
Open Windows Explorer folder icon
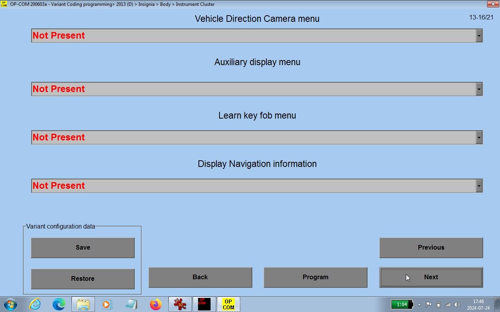[83, 304]
